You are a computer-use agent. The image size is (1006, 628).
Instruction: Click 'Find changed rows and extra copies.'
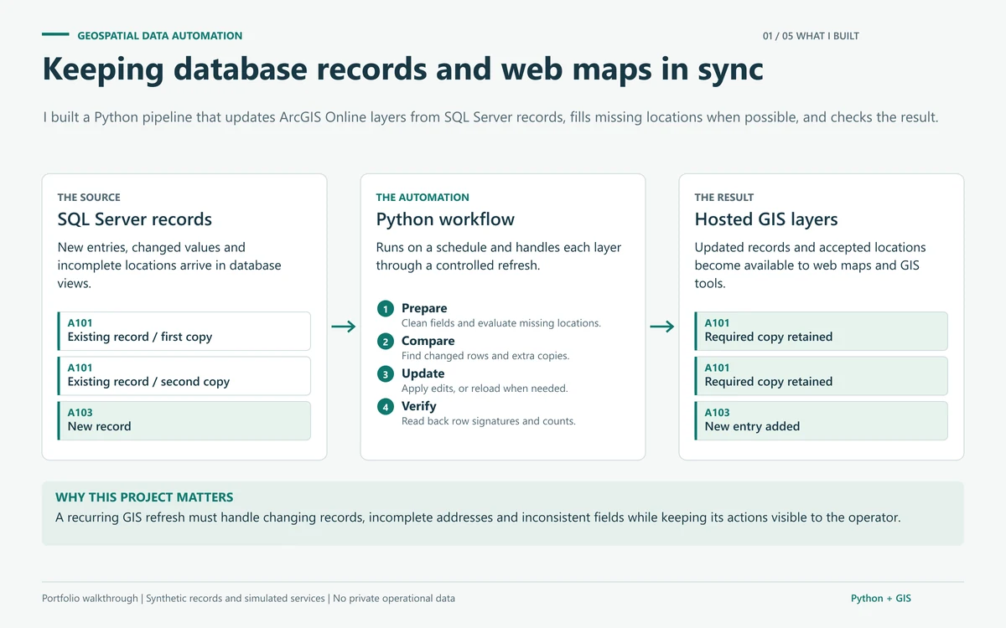click(485, 356)
